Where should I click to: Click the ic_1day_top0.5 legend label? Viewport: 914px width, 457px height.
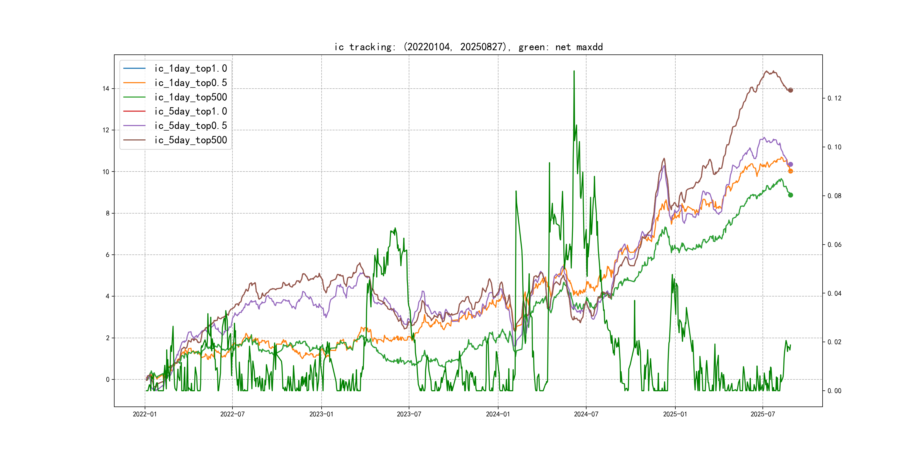pos(190,83)
